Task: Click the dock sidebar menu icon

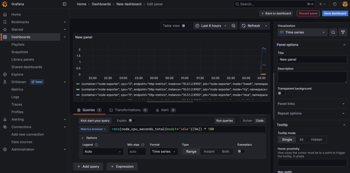Action: [x=65, y=4]
